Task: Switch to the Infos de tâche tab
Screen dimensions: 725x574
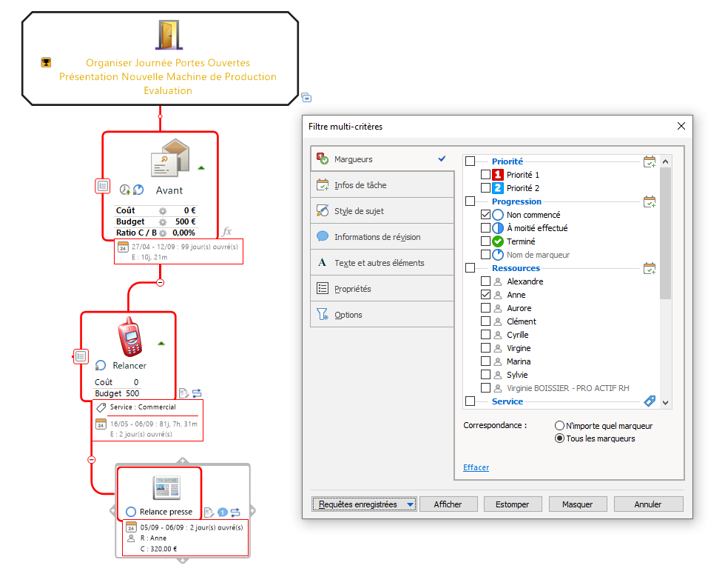Action: point(360,185)
